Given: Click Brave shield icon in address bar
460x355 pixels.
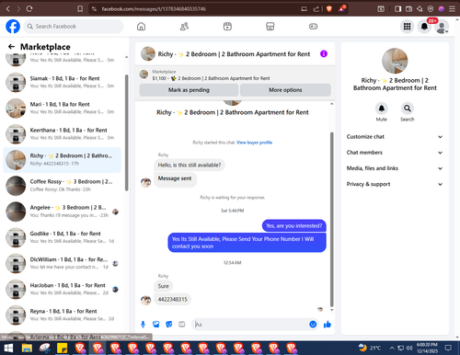Looking at the screenshot, I should coord(329,9).
